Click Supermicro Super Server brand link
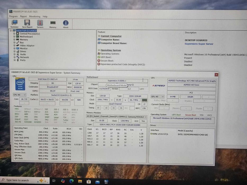Screen dimensions: 247x185 coord(199,44)
